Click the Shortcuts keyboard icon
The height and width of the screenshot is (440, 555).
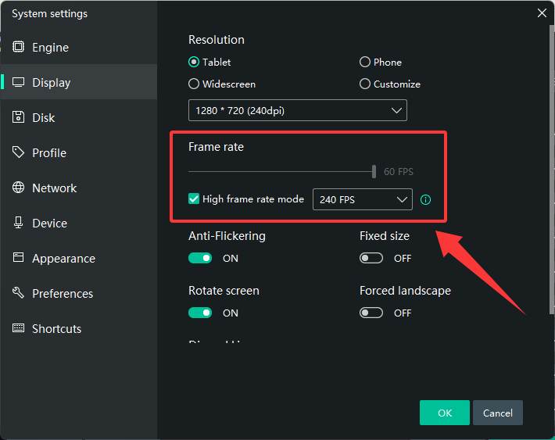tap(19, 329)
